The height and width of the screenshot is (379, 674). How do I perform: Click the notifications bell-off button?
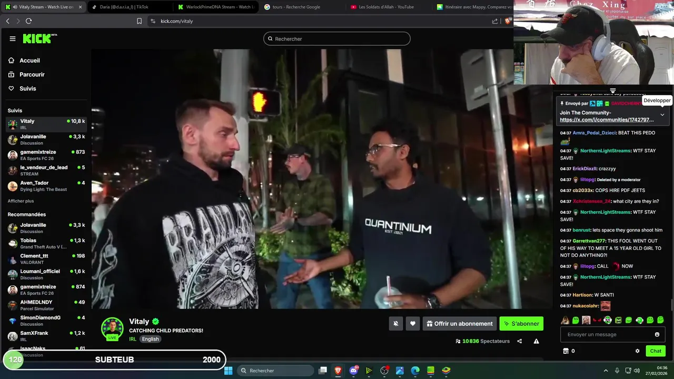click(396, 324)
